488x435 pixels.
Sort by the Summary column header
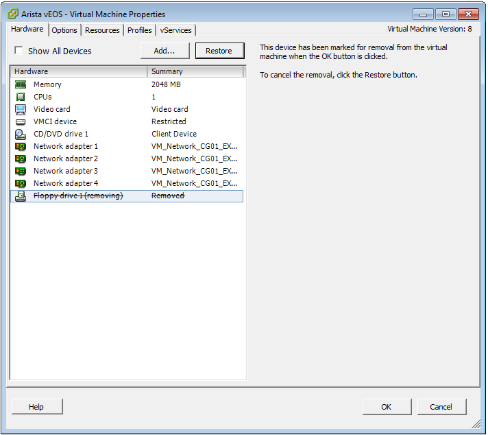point(195,71)
